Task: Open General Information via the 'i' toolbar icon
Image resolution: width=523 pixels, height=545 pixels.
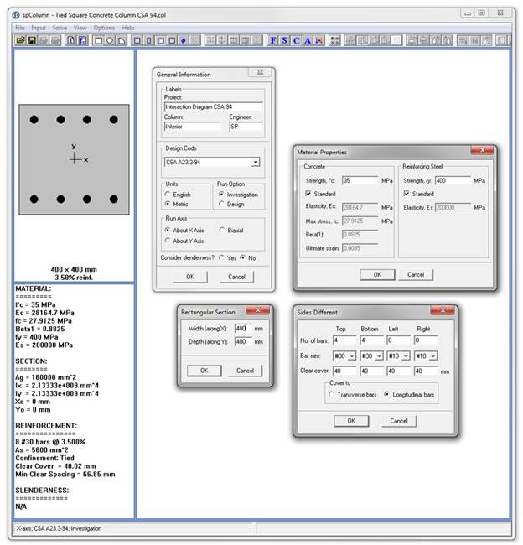Action: pyautogui.click(x=70, y=40)
